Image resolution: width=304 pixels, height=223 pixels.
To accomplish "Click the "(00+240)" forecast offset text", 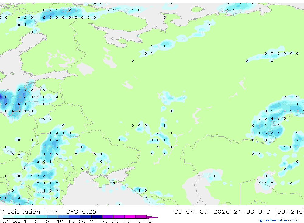I will click(289, 212).
